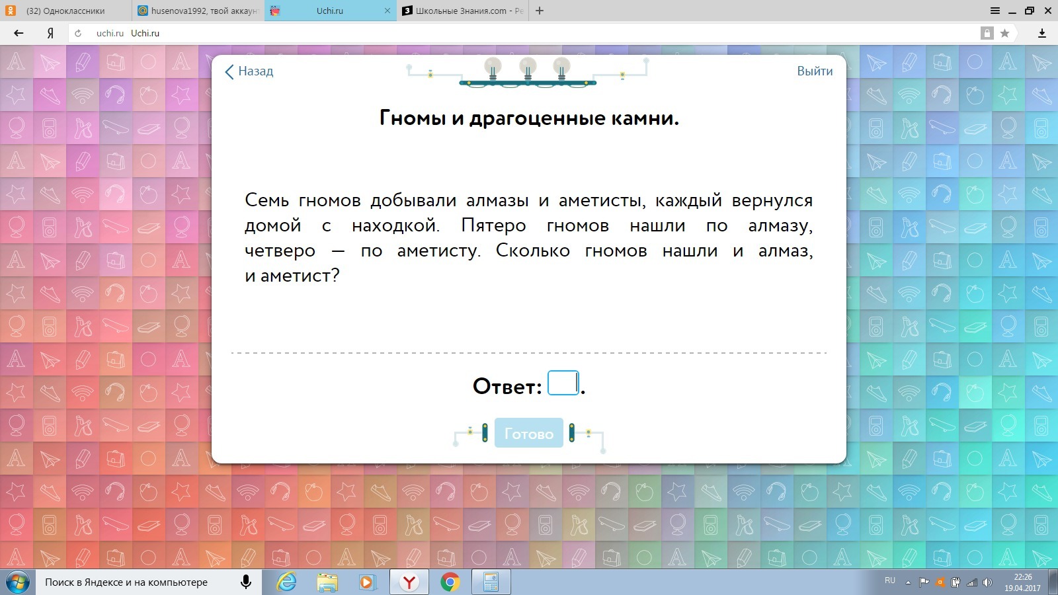The image size is (1058, 595).
Task: Switch to the Одноклассники tab
Action: pos(65,11)
